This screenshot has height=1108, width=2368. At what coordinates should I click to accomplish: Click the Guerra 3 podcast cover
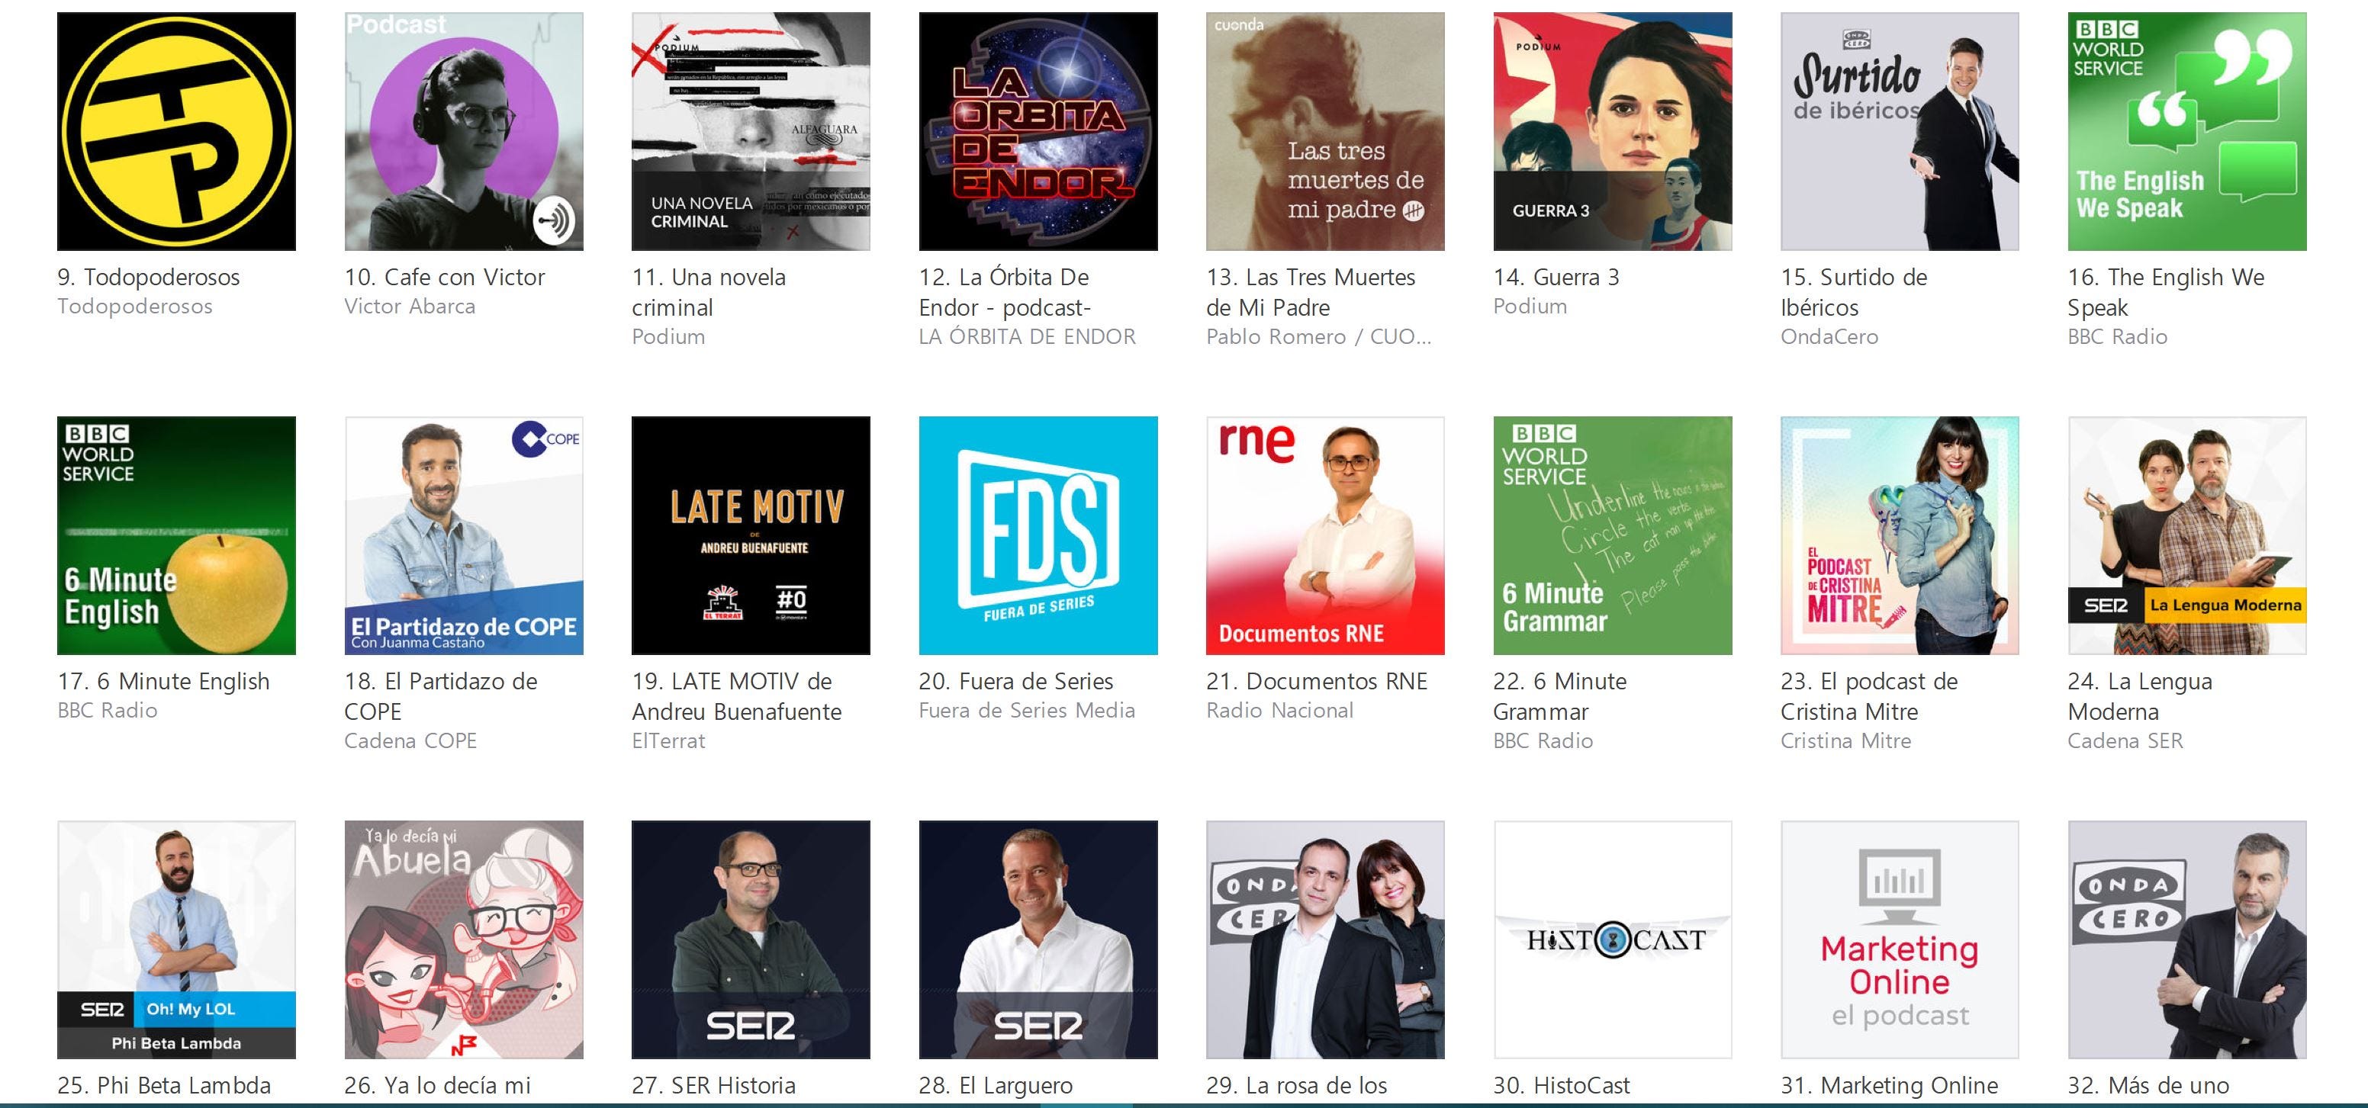pos(1613,131)
